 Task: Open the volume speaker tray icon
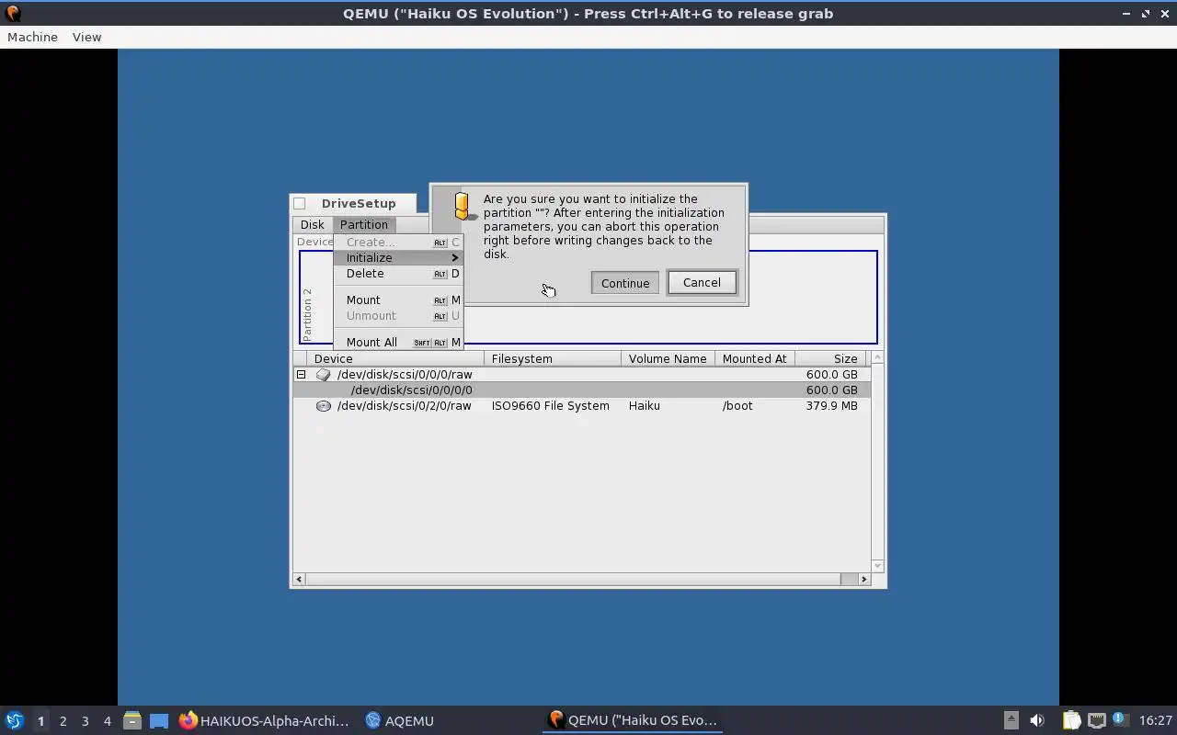(x=1037, y=720)
